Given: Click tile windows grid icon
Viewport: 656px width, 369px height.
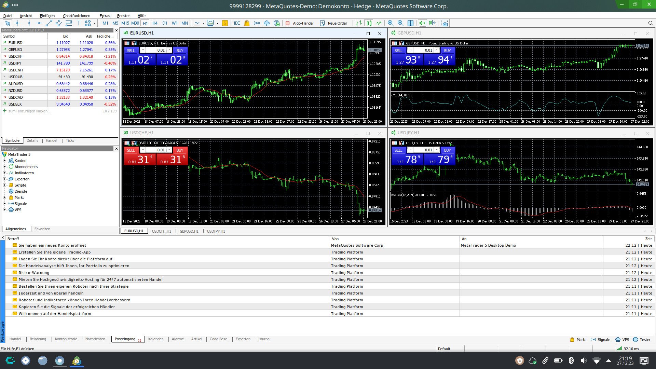Looking at the screenshot, I should [411, 23].
